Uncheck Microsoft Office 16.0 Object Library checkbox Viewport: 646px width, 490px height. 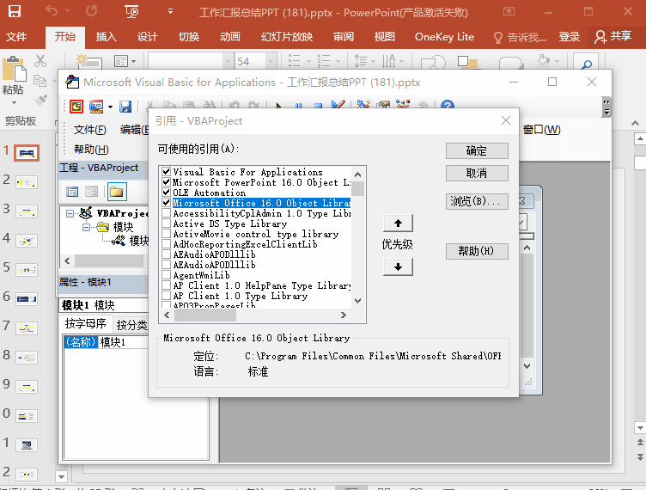coord(167,202)
